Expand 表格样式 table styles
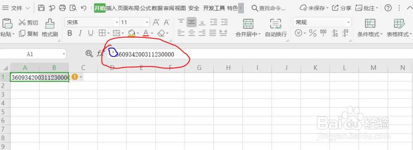 (x=411, y=35)
